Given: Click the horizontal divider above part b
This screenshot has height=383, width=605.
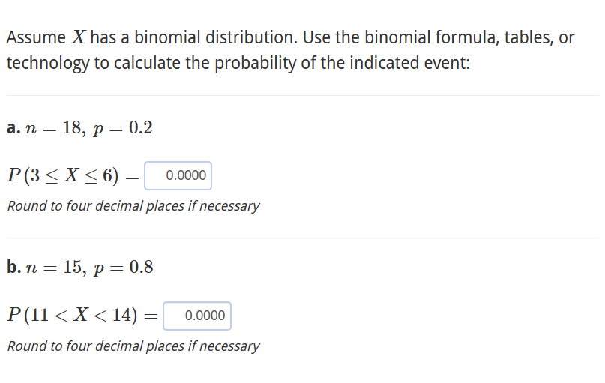Looking at the screenshot, I should pos(303,235).
